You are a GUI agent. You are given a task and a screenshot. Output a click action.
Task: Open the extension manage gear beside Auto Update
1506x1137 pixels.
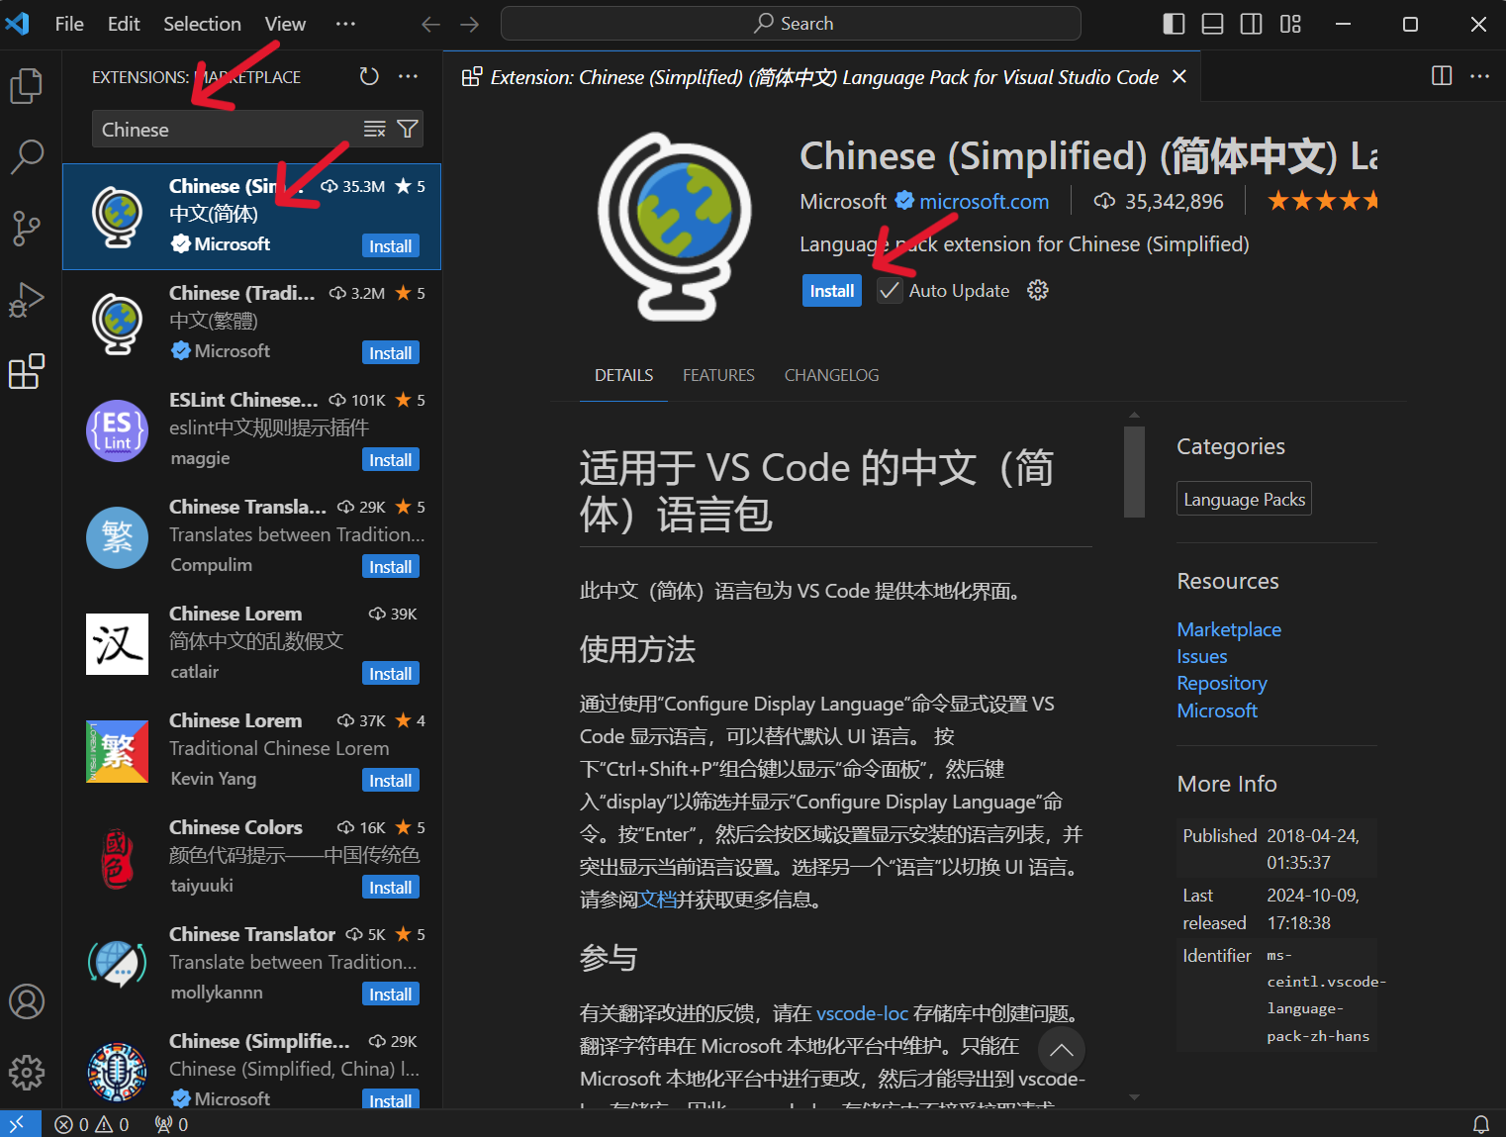[x=1037, y=290]
